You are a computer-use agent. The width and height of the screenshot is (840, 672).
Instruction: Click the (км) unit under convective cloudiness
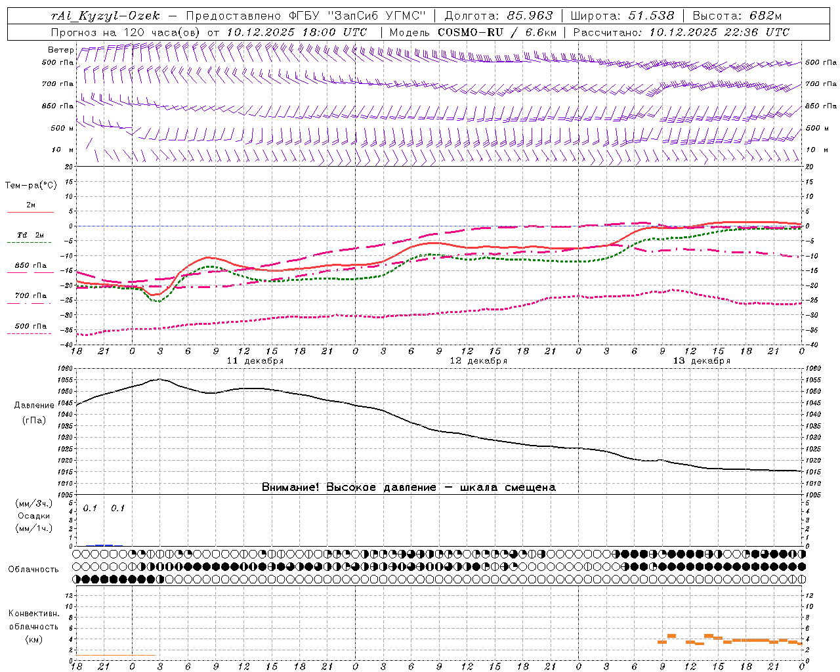34,639
